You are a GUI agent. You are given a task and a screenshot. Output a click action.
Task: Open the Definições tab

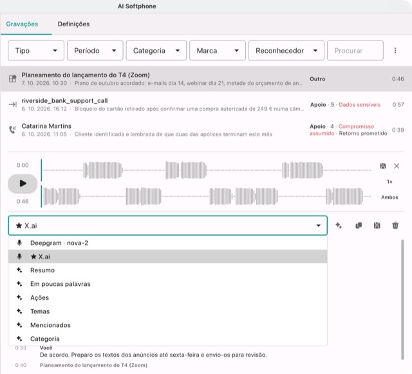pos(73,24)
